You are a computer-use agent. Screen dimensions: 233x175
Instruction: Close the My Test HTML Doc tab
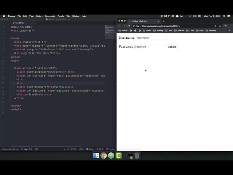(158, 21)
